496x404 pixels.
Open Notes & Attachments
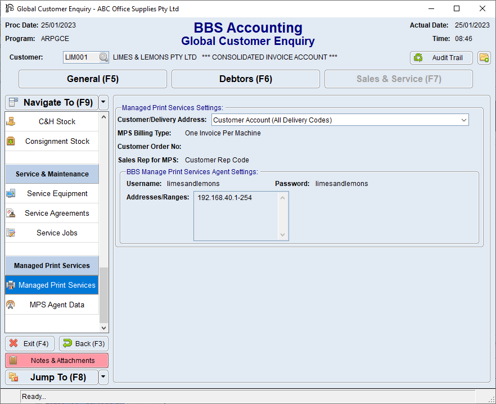57,360
